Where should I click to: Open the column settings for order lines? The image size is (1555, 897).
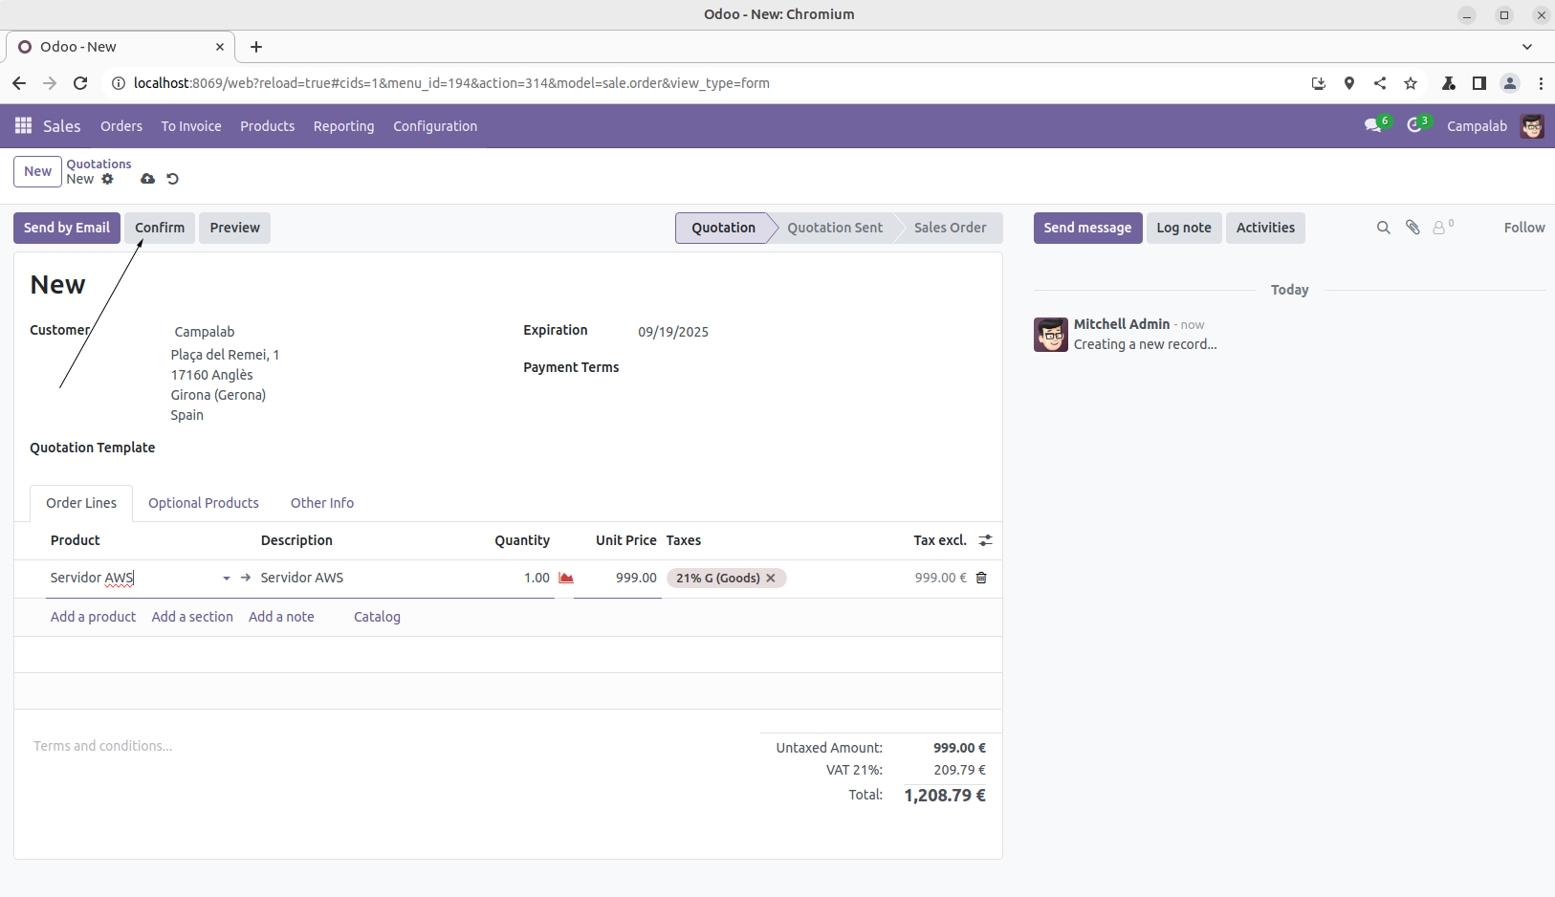[985, 540]
